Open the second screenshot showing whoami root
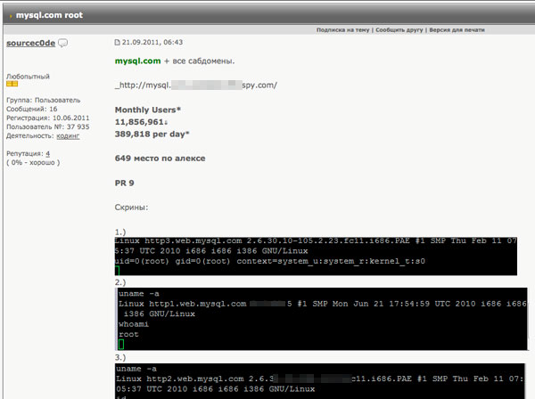 [x=321, y=319]
